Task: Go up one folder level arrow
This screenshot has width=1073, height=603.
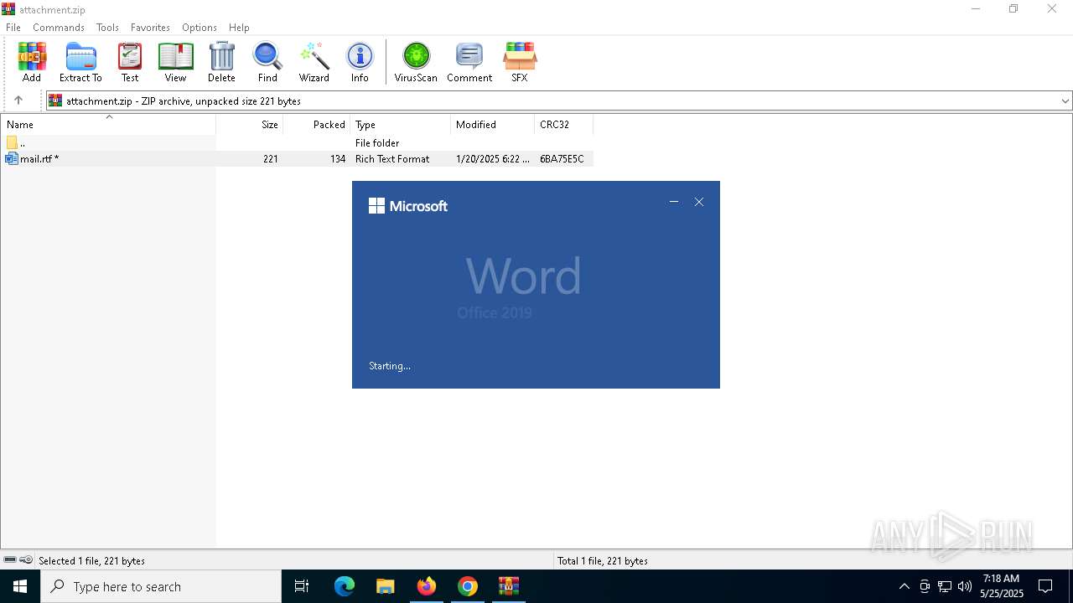Action: point(18,100)
